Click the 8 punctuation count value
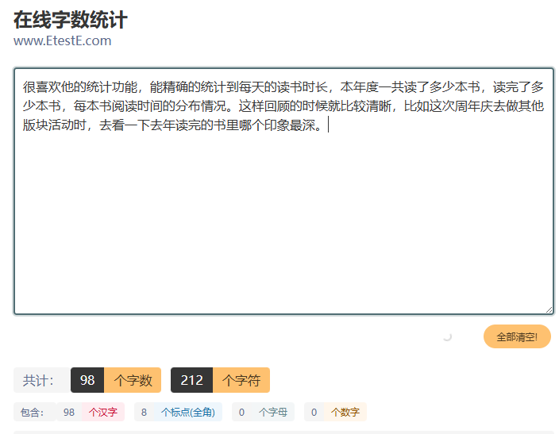 144,412
